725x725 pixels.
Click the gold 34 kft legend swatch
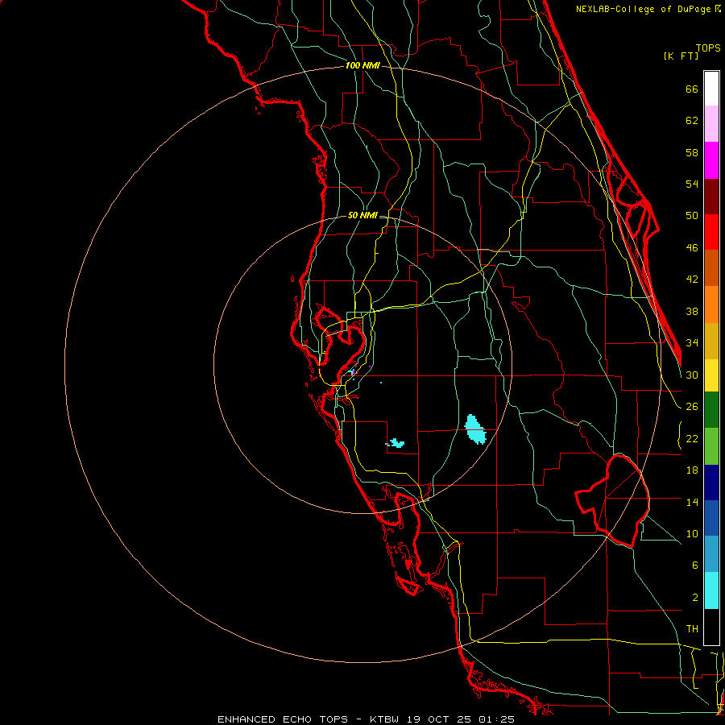coord(711,340)
